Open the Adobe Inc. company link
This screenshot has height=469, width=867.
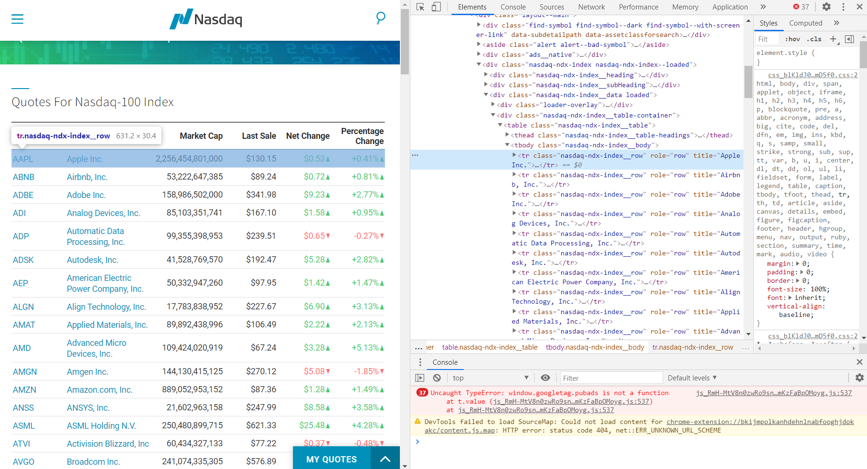(86, 195)
